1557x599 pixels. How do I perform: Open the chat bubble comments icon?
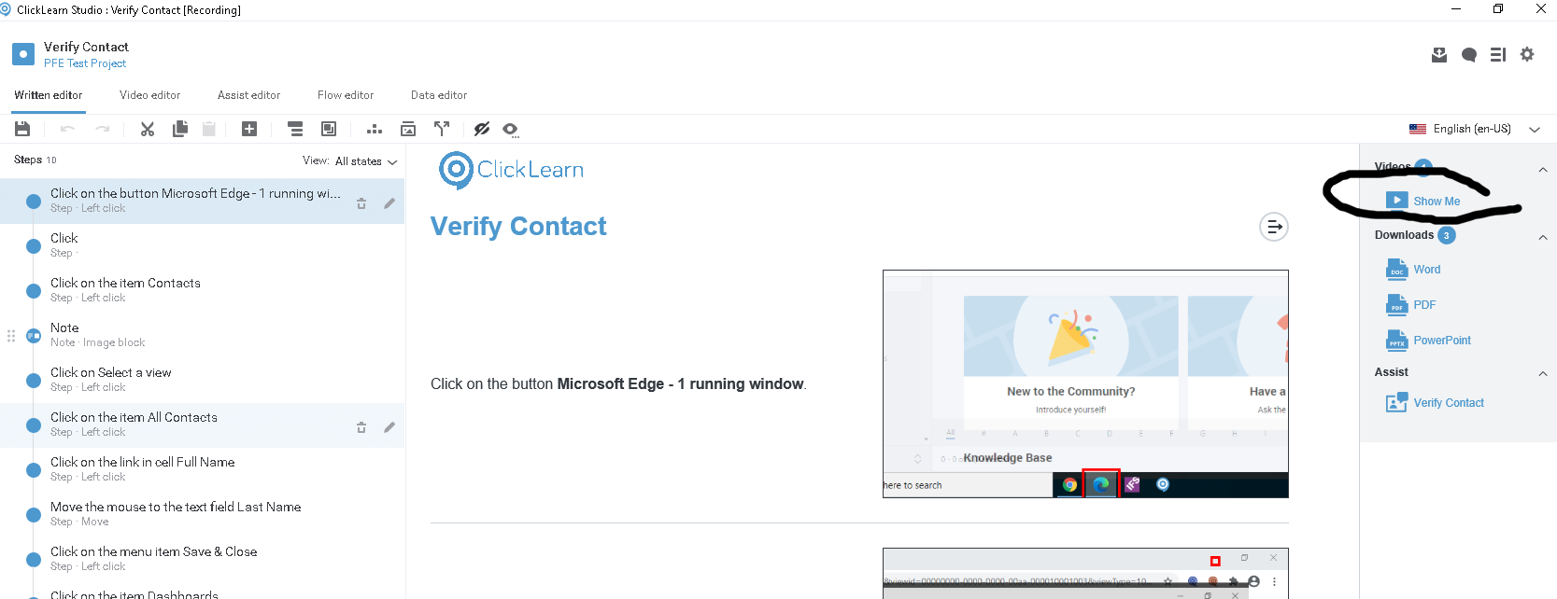pos(1469,55)
